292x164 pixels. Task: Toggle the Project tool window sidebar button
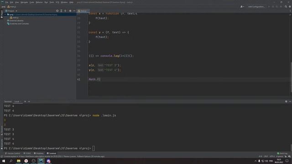[x=2, y=14]
